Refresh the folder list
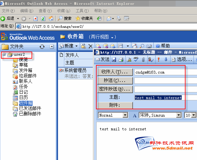The image size is (197, 160). pos(42,47)
